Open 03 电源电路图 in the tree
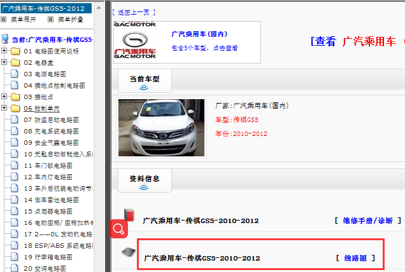405x272 pixels. click(x=45, y=74)
